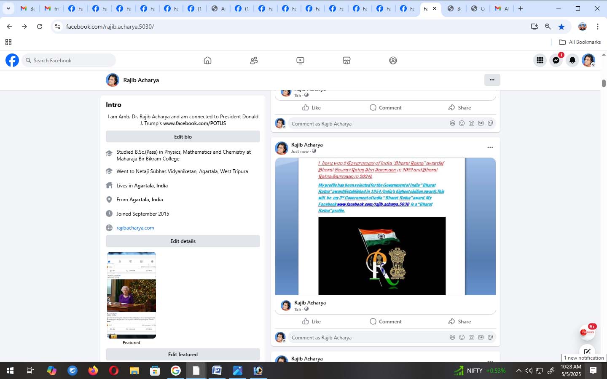Screen dimensions: 607x379
Task: Open All Bookmarks folder
Action: click(x=580, y=42)
